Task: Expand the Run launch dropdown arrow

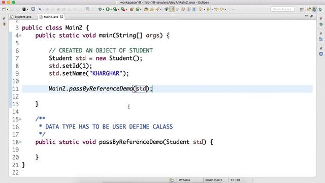Action: point(111,9)
